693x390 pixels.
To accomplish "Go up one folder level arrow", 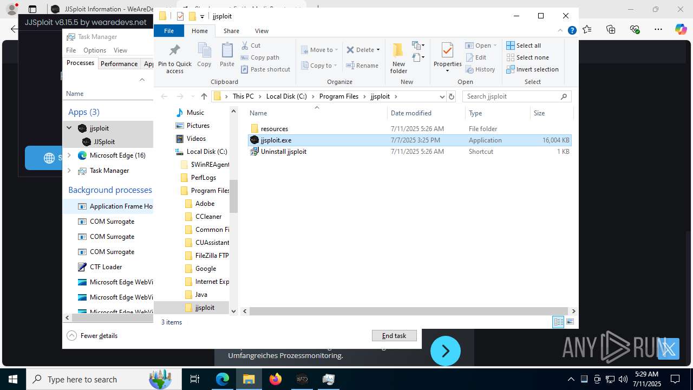I will (x=204, y=96).
